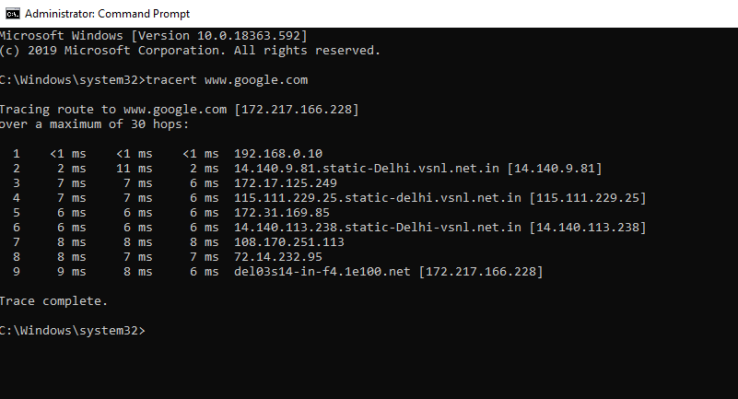Click the '11 ms' latency value on hop 2

[135, 168]
